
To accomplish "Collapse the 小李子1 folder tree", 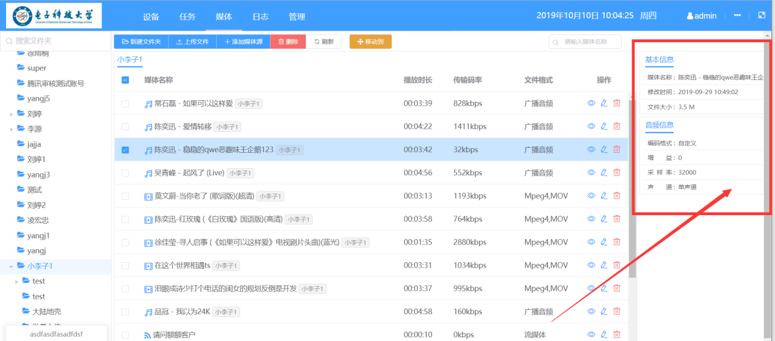I will (x=11, y=266).
